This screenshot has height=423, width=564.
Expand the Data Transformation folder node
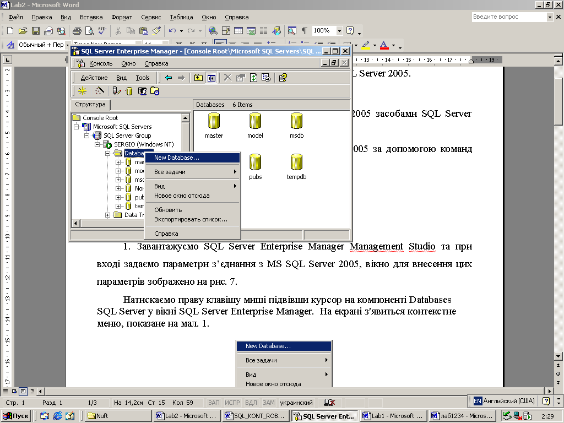click(107, 215)
